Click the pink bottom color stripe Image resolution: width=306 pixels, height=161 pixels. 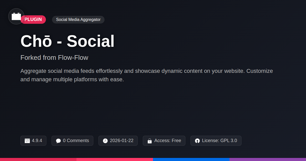pos(115,159)
